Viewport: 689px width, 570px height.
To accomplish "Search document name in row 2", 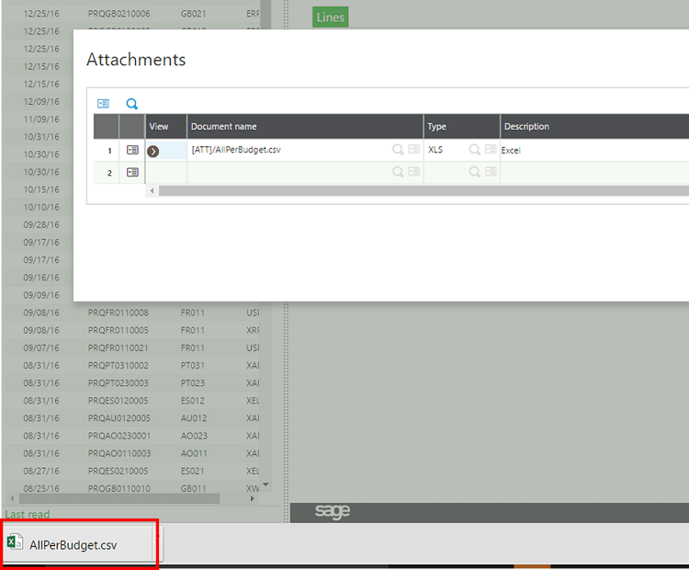I will pos(398,172).
